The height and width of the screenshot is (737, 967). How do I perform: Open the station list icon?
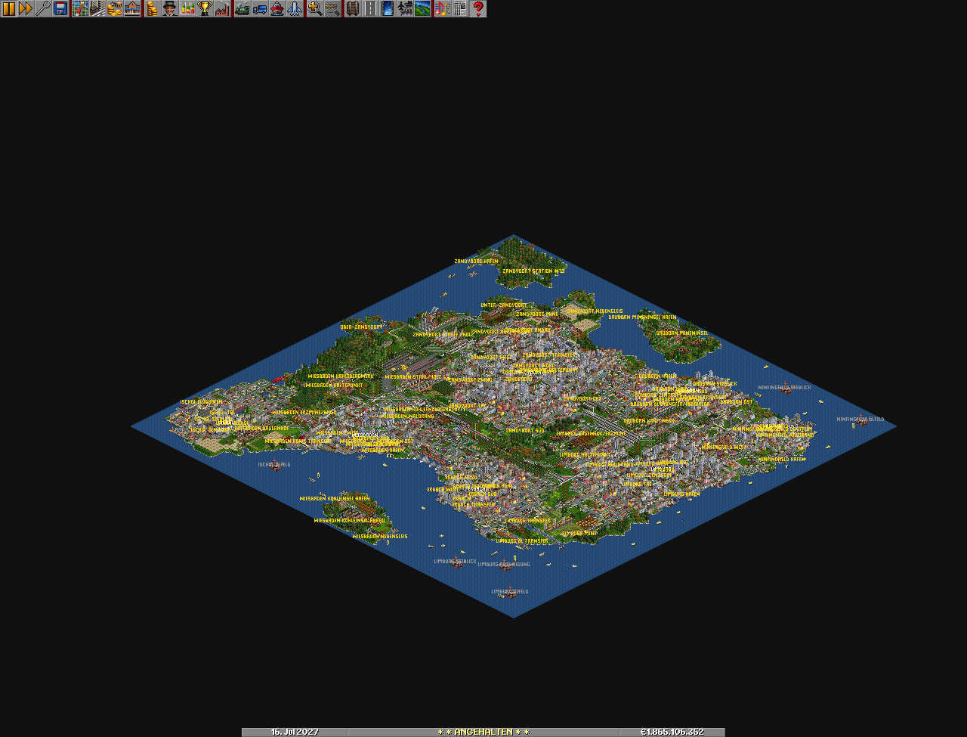coord(132,9)
